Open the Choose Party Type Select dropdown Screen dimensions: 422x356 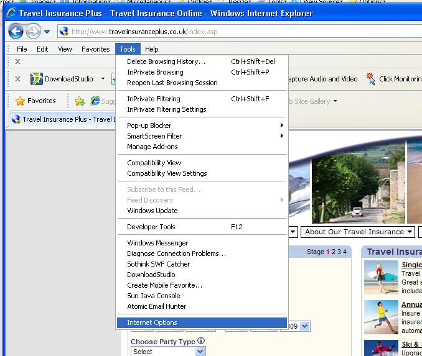click(x=168, y=351)
